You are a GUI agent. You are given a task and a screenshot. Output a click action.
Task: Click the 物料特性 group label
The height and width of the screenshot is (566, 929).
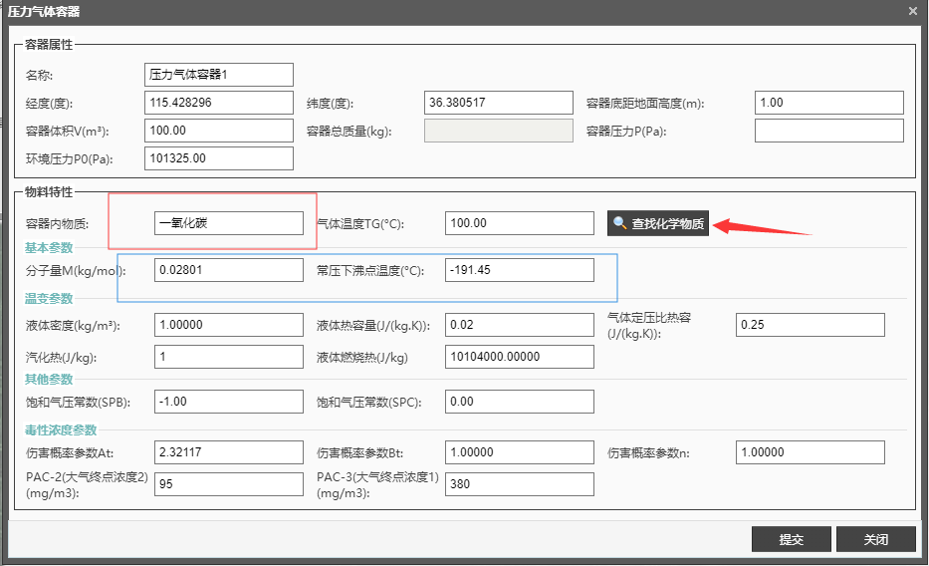click(x=49, y=192)
